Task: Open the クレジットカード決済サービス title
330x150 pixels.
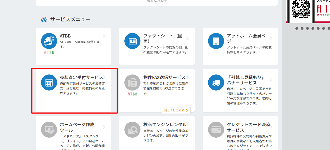Action: tap(249, 127)
